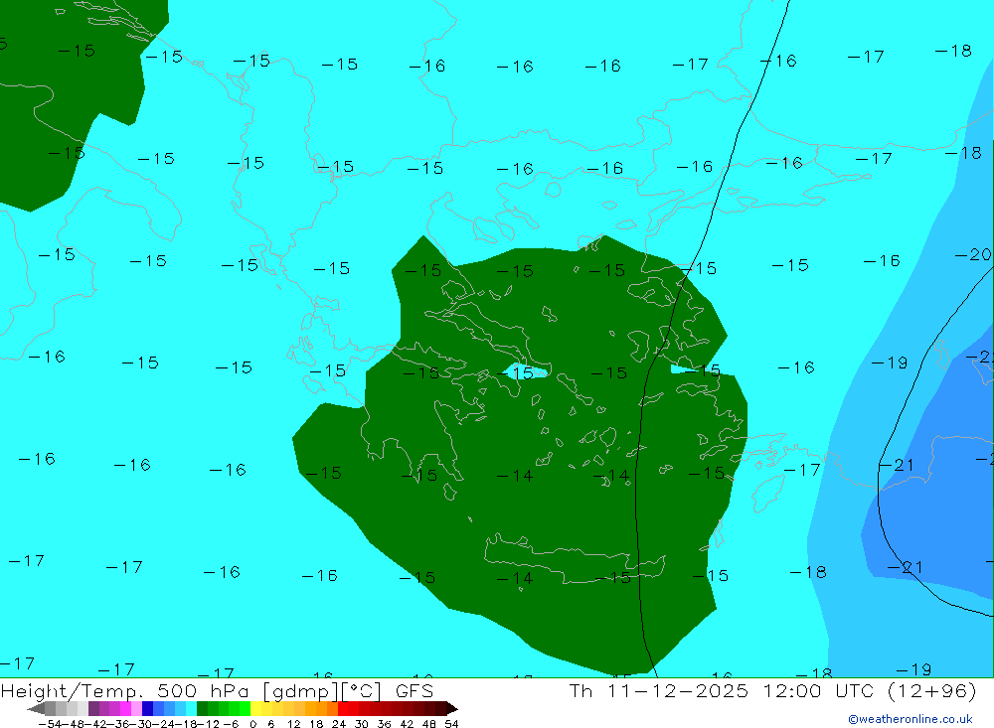Click the '[°C]' unit text in the title
Screen dimensions: 994x728
point(362,691)
